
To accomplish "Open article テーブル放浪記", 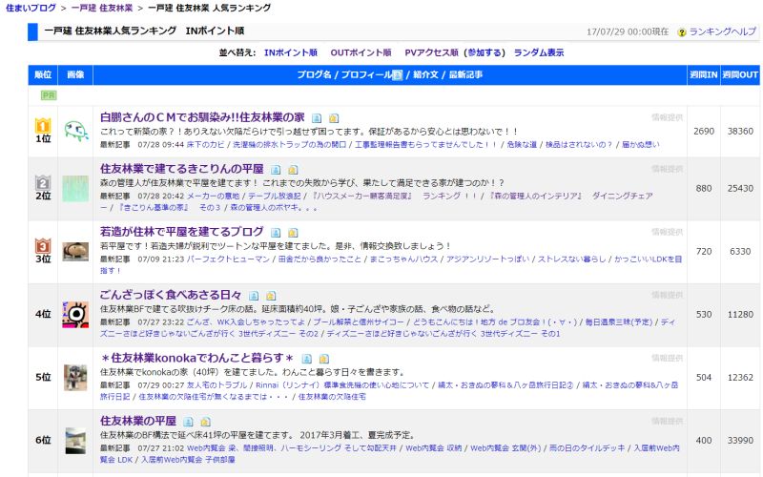I will [x=275, y=197].
